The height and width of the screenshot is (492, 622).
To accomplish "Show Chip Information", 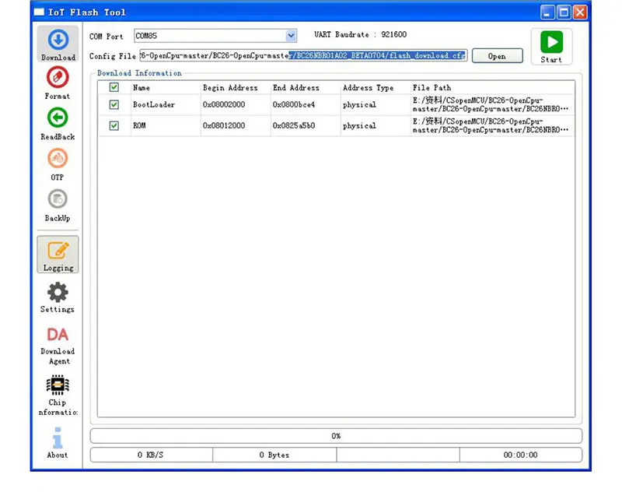I will [58, 395].
